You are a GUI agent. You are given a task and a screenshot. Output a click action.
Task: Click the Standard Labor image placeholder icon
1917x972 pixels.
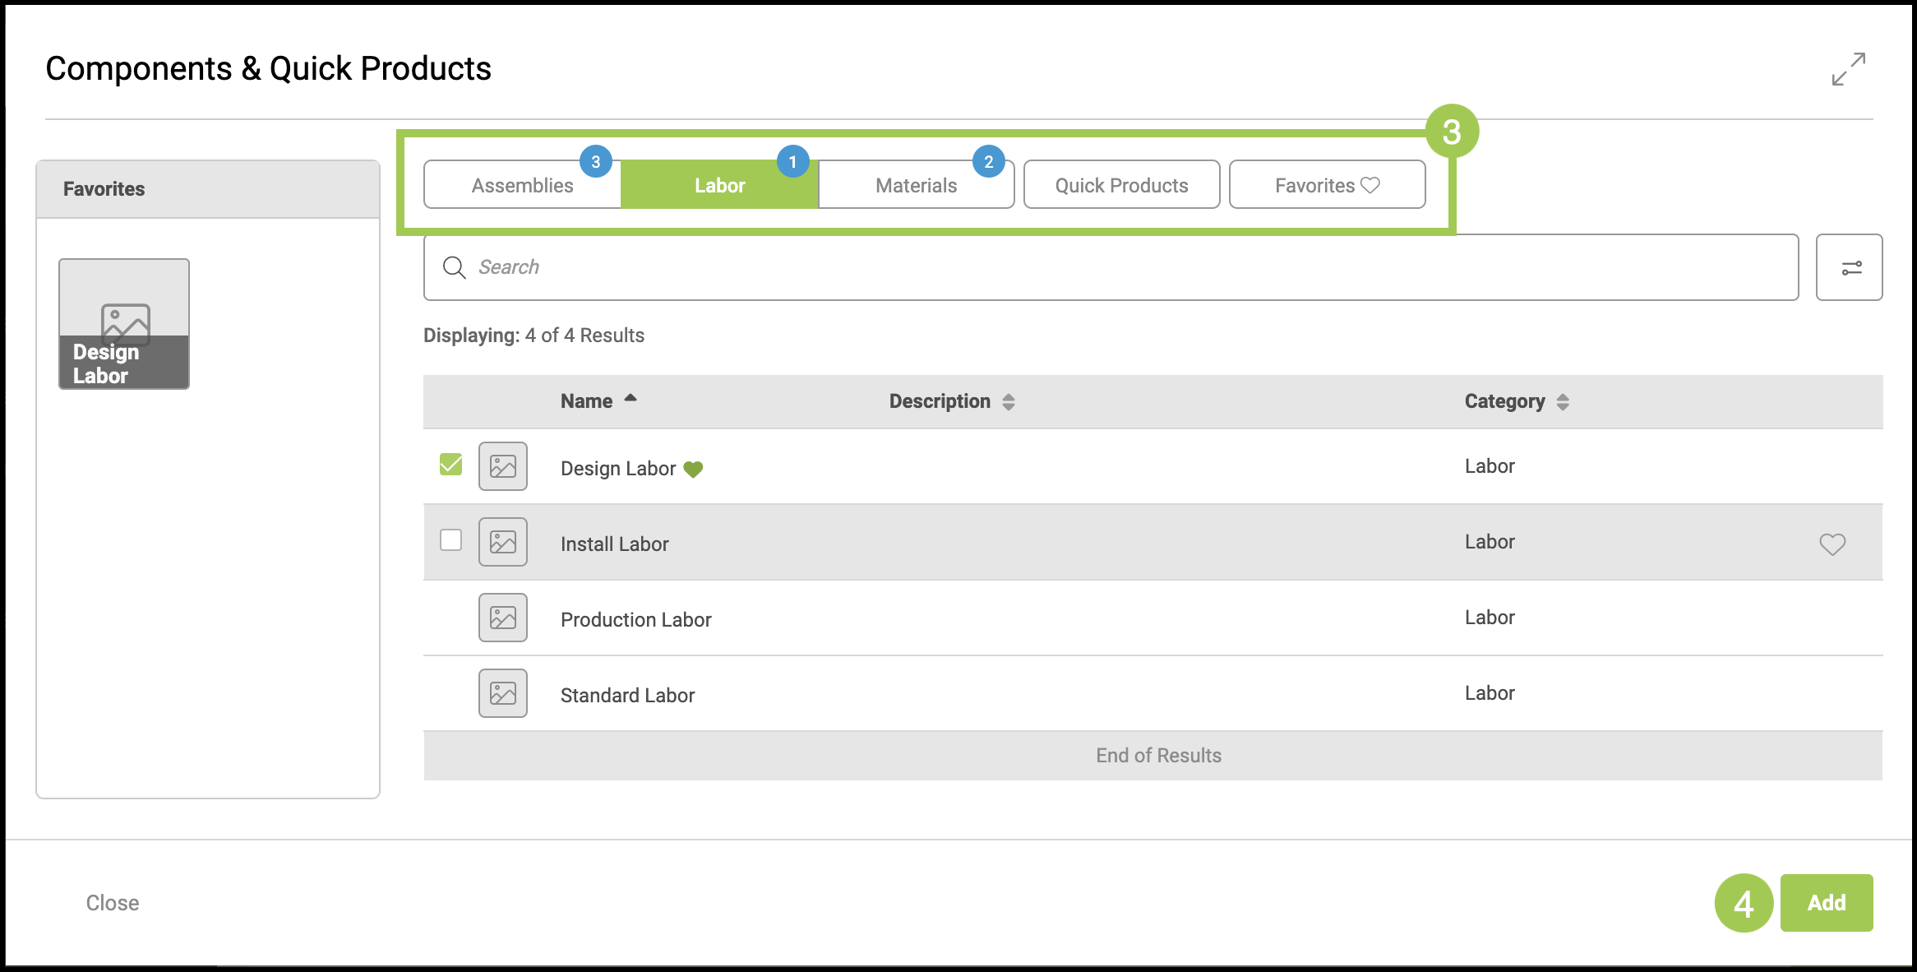click(x=502, y=693)
